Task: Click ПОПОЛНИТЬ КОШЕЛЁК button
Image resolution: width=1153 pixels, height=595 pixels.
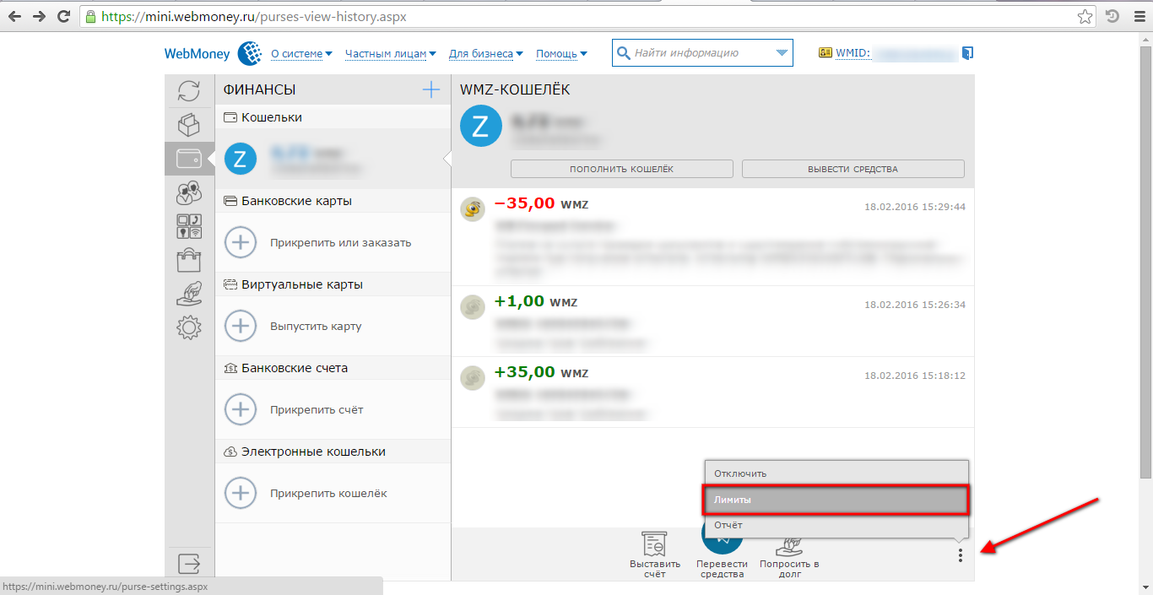Action: pyautogui.click(x=622, y=169)
